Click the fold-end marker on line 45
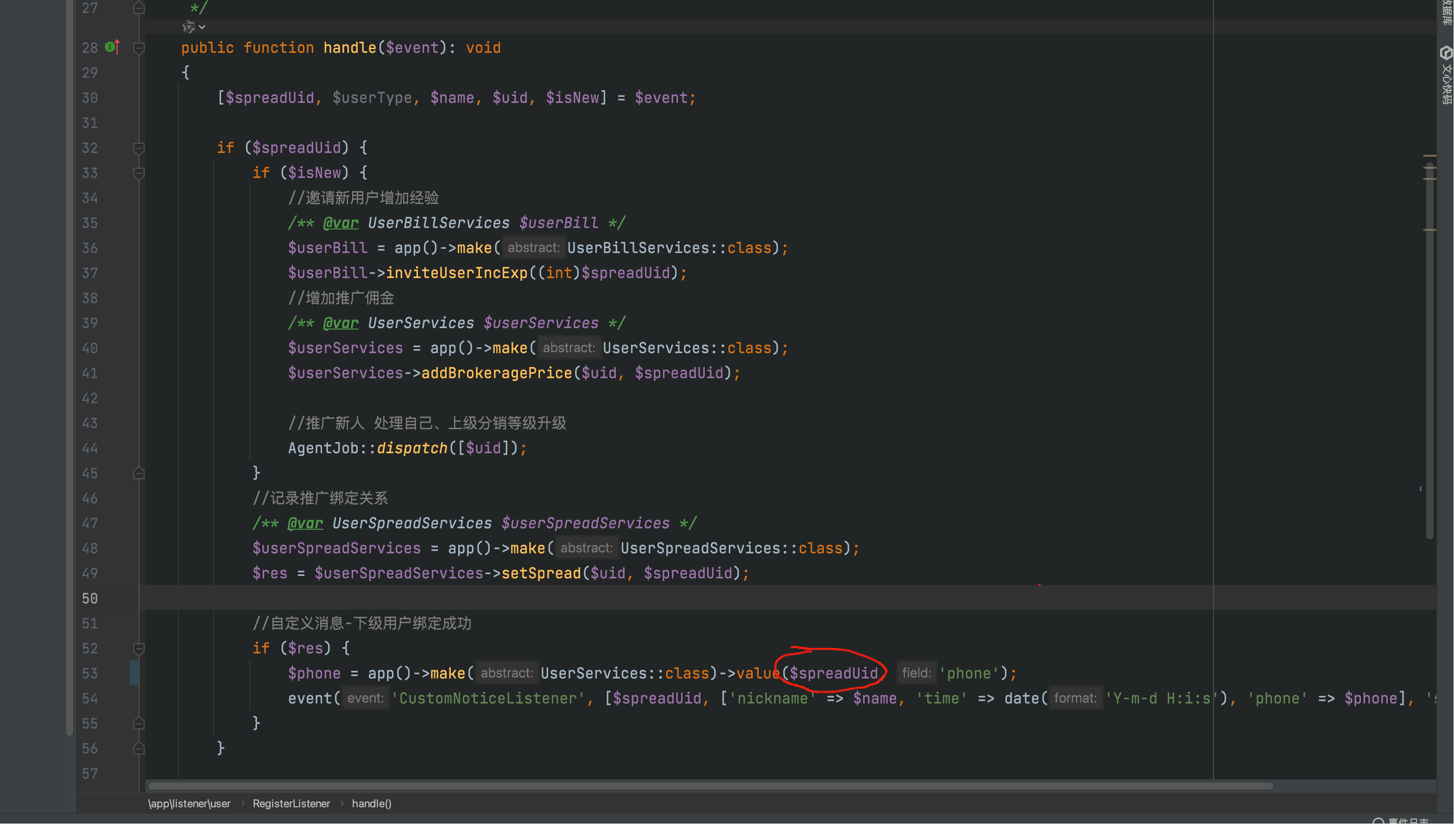The width and height of the screenshot is (1454, 824). pyautogui.click(x=139, y=473)
